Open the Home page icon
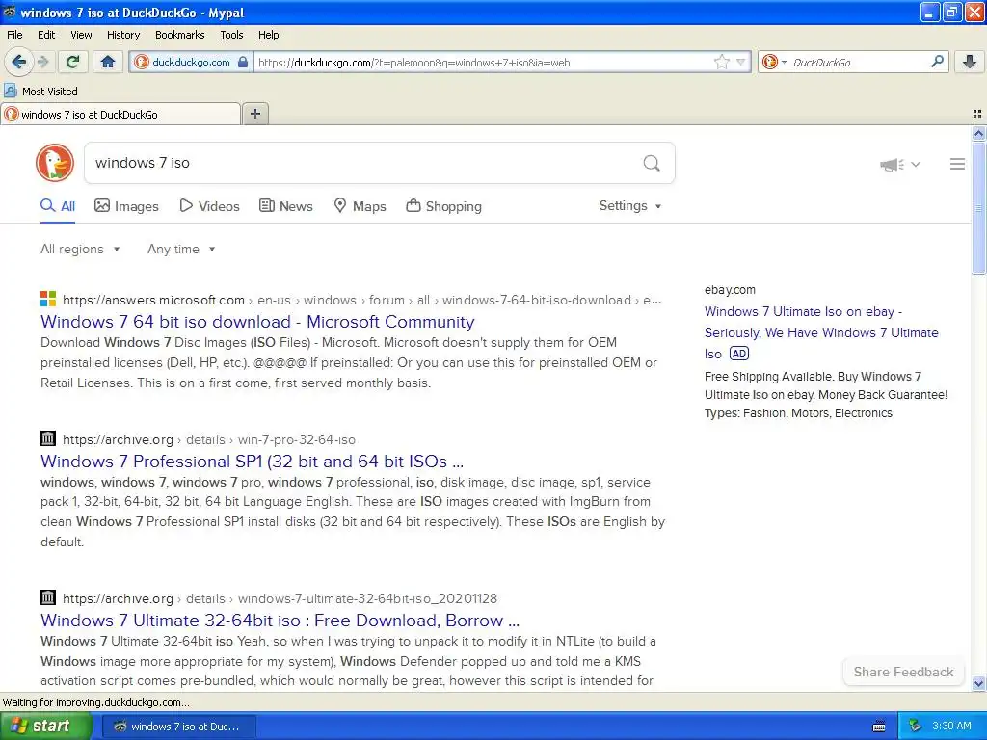The image size is (987, 740). click(108, 62)
